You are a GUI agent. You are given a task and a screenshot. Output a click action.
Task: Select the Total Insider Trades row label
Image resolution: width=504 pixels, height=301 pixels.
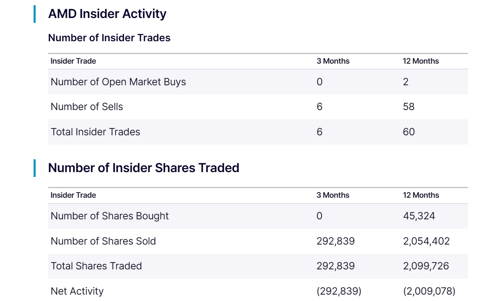click(x=96, y=132)
